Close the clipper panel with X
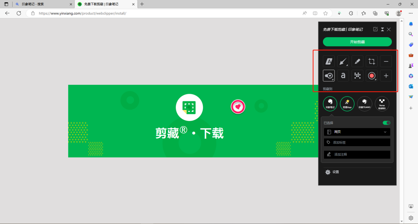The height and width of the screenshot is (224, 418). (389, 29)
